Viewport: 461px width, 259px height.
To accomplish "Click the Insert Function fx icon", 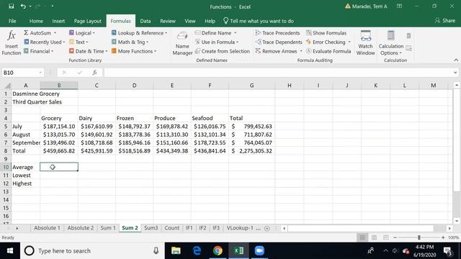I will [12, 36].
